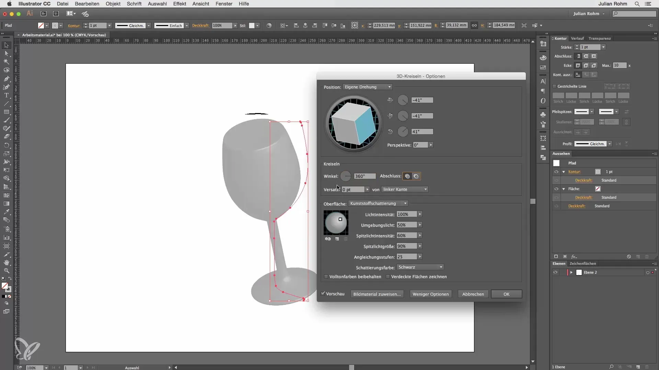This screenshot has width=659, height=370.
Task: Click new light icon under shading sphere
Action: 337,239
